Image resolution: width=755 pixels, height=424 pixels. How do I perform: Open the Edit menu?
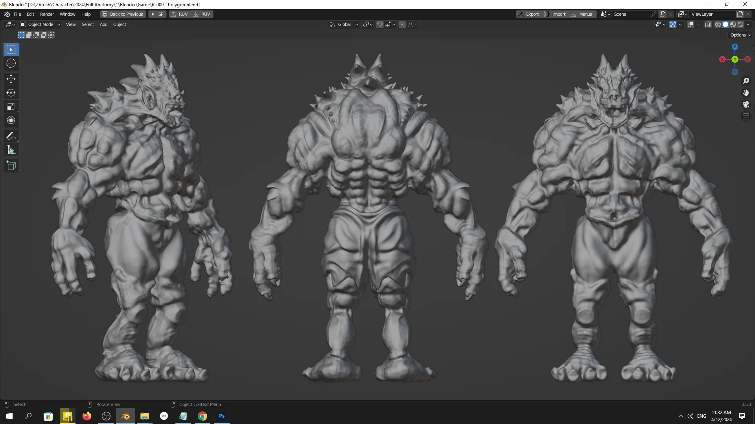click(x=30, y=14)
